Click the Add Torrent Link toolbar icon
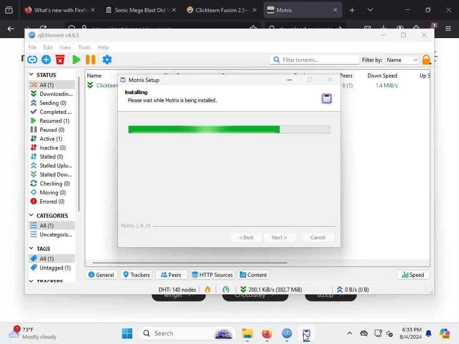This screenshot has height=344, width=459. coord(32,60)
